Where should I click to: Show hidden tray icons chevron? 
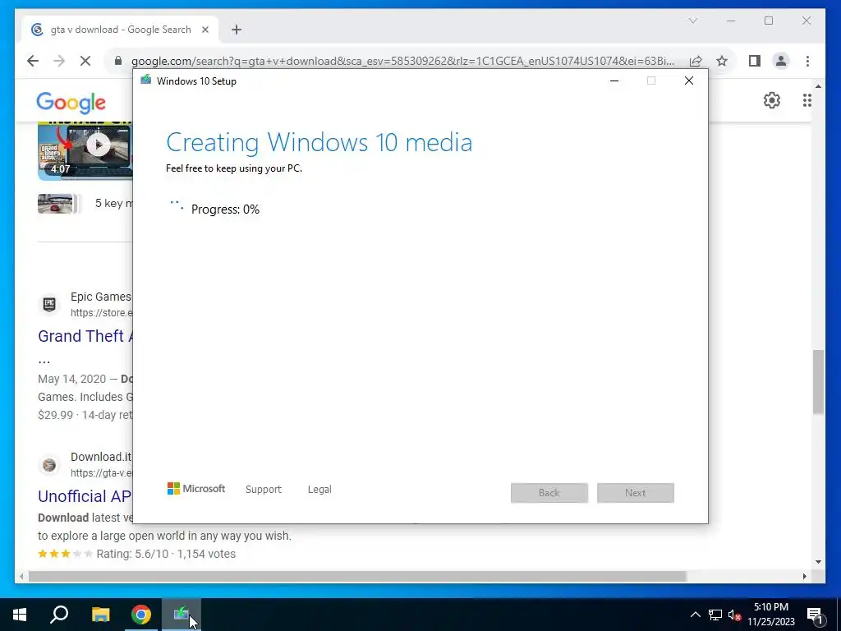click(695, 615)
